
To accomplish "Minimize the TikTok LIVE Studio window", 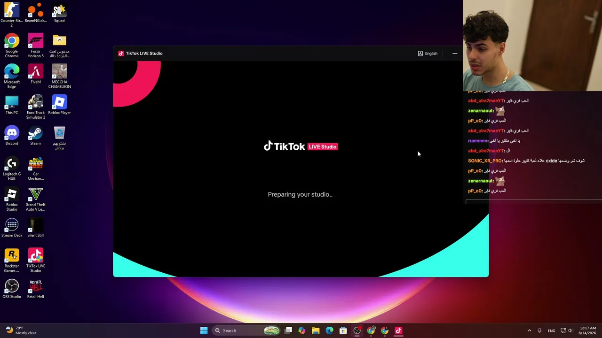I will click(x=455, y=54).
